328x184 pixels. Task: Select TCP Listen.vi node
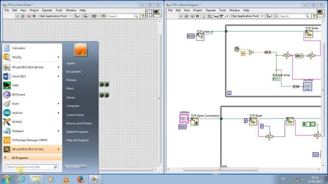pos(200,37)
